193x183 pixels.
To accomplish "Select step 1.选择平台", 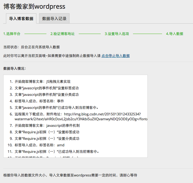I will [x=12, y=34].
